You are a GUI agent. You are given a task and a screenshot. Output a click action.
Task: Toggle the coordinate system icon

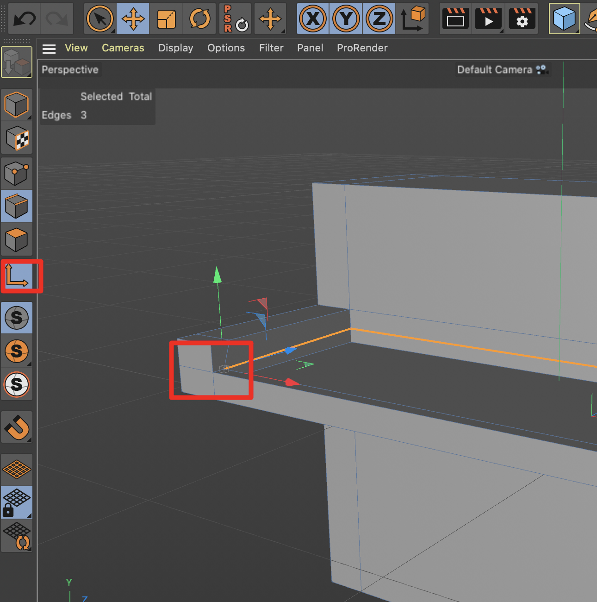coord(412,19)
